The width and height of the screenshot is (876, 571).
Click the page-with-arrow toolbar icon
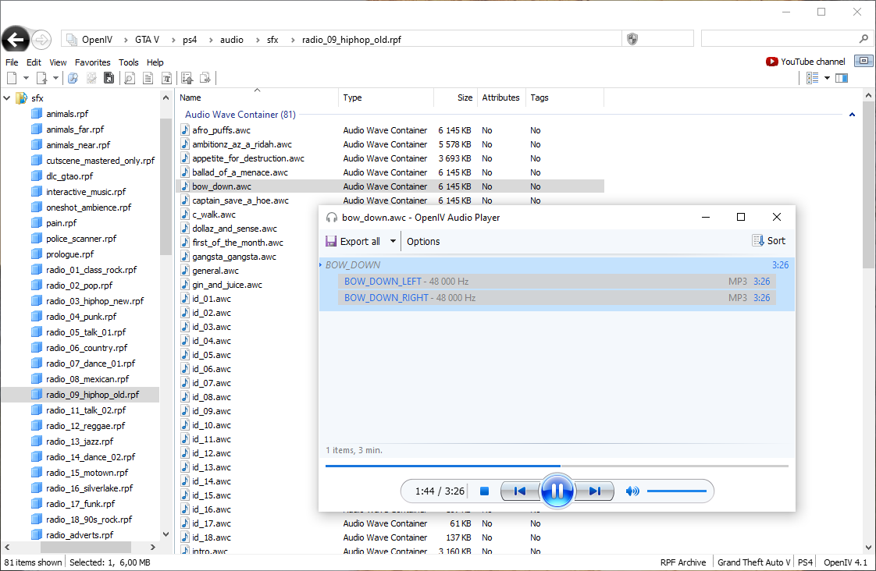pyautogui.click(x=42, y=78)
